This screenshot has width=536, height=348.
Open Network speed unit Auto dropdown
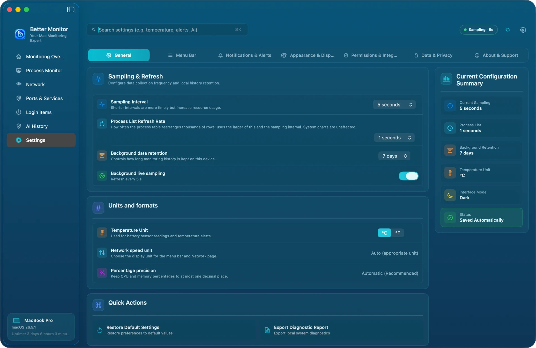pyautogui.click(x=394, y=253)
